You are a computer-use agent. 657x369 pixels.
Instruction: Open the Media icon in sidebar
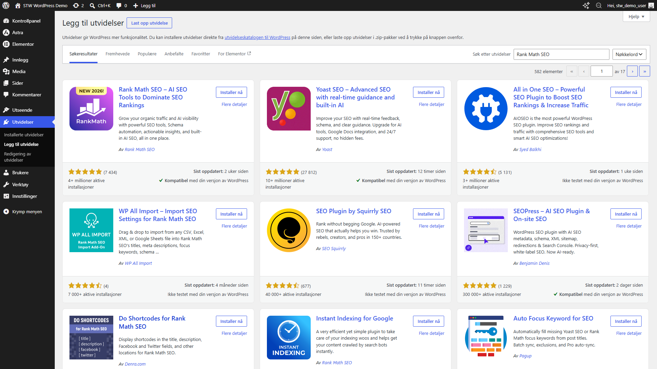pos(6,71)
